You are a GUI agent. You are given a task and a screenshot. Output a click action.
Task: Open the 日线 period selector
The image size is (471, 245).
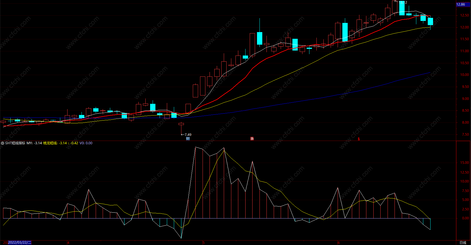click(463, 243)
